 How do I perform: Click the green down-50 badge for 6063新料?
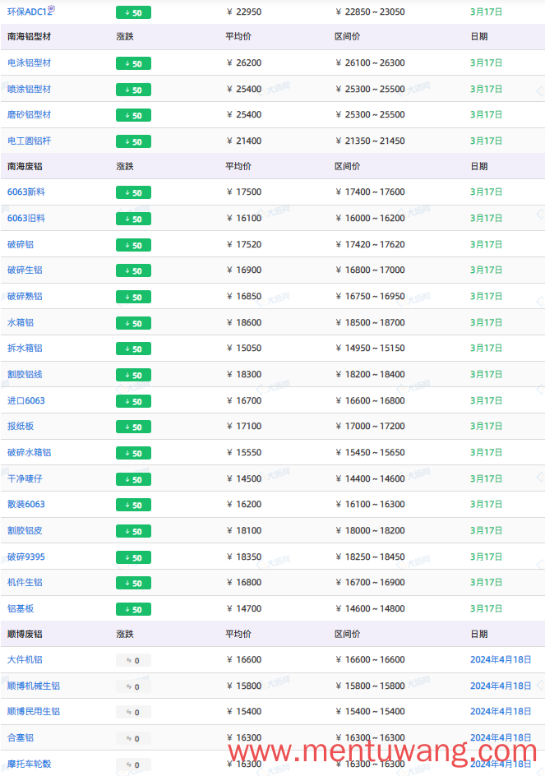point(134,193)
